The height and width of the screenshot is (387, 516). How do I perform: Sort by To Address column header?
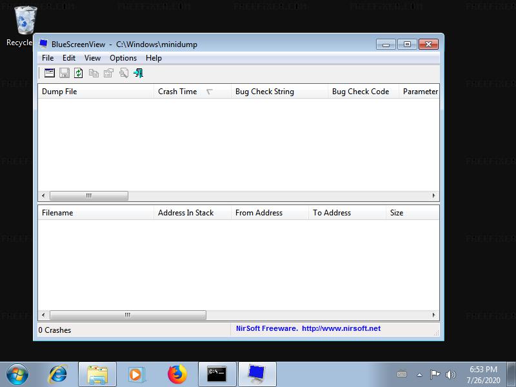point(347,213)
